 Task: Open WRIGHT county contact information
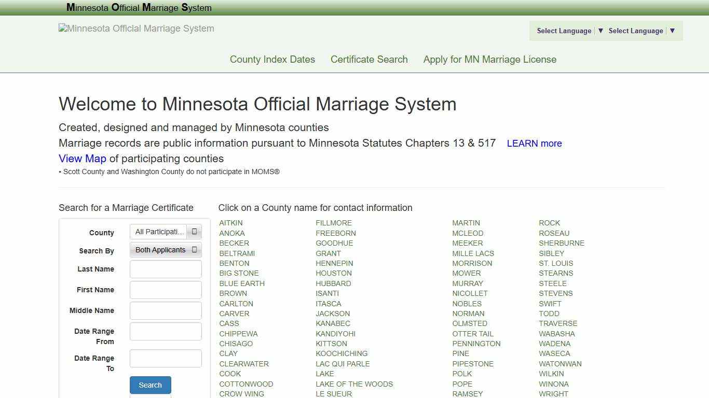tap(553, 394)
